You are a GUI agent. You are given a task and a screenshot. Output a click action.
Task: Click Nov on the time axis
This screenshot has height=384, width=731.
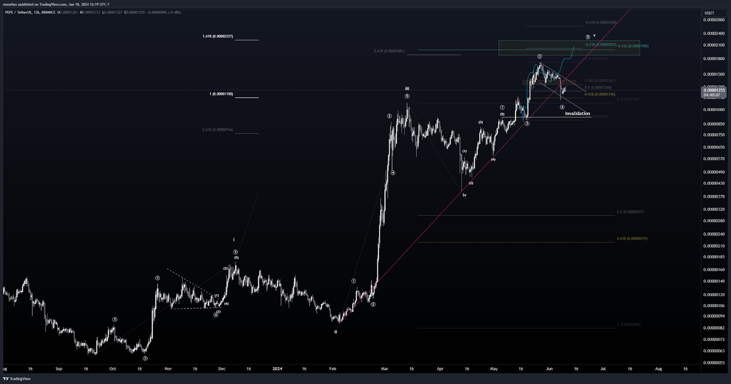(x=168, y=368)
